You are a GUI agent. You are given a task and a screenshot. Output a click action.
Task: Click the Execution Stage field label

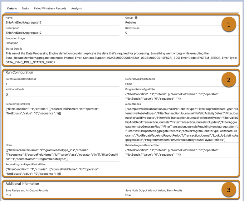[15, 38]
